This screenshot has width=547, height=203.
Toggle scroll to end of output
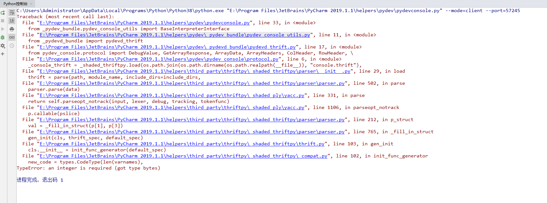pyautogui.click(x=12, y=21)
